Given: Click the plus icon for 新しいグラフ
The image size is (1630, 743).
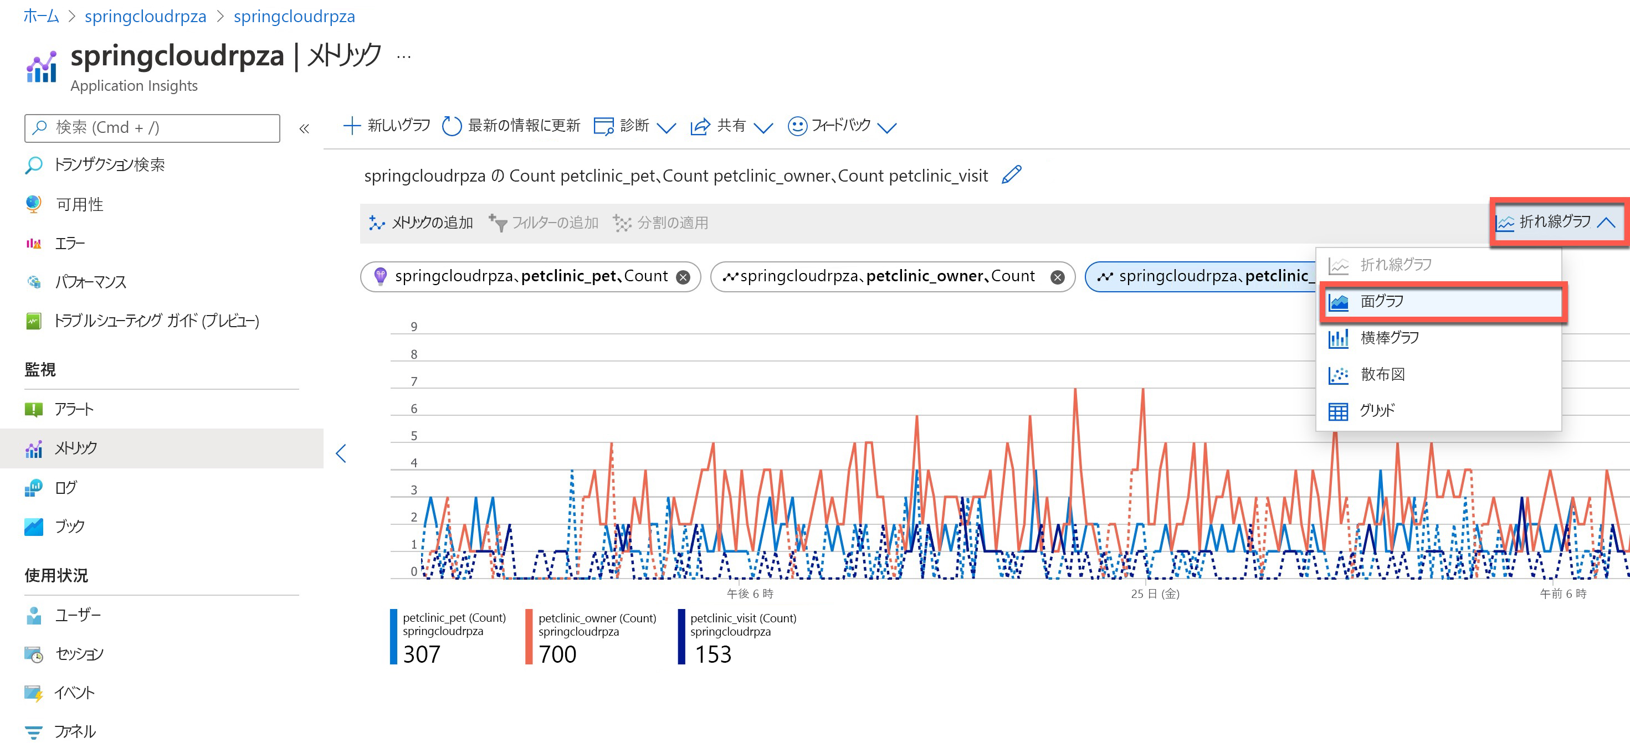Looking at the screenshot, I should point(351,125).
